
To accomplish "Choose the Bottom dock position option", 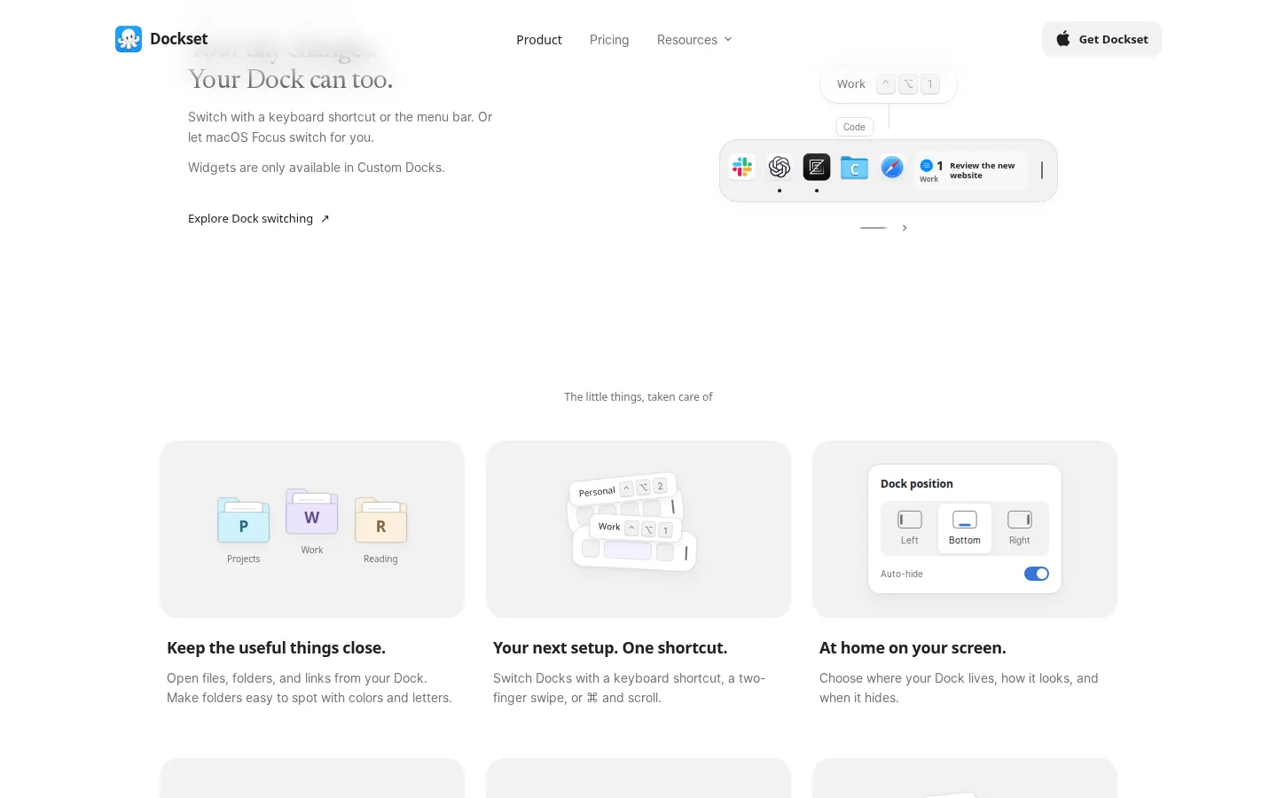I will (x=965, y=528).
